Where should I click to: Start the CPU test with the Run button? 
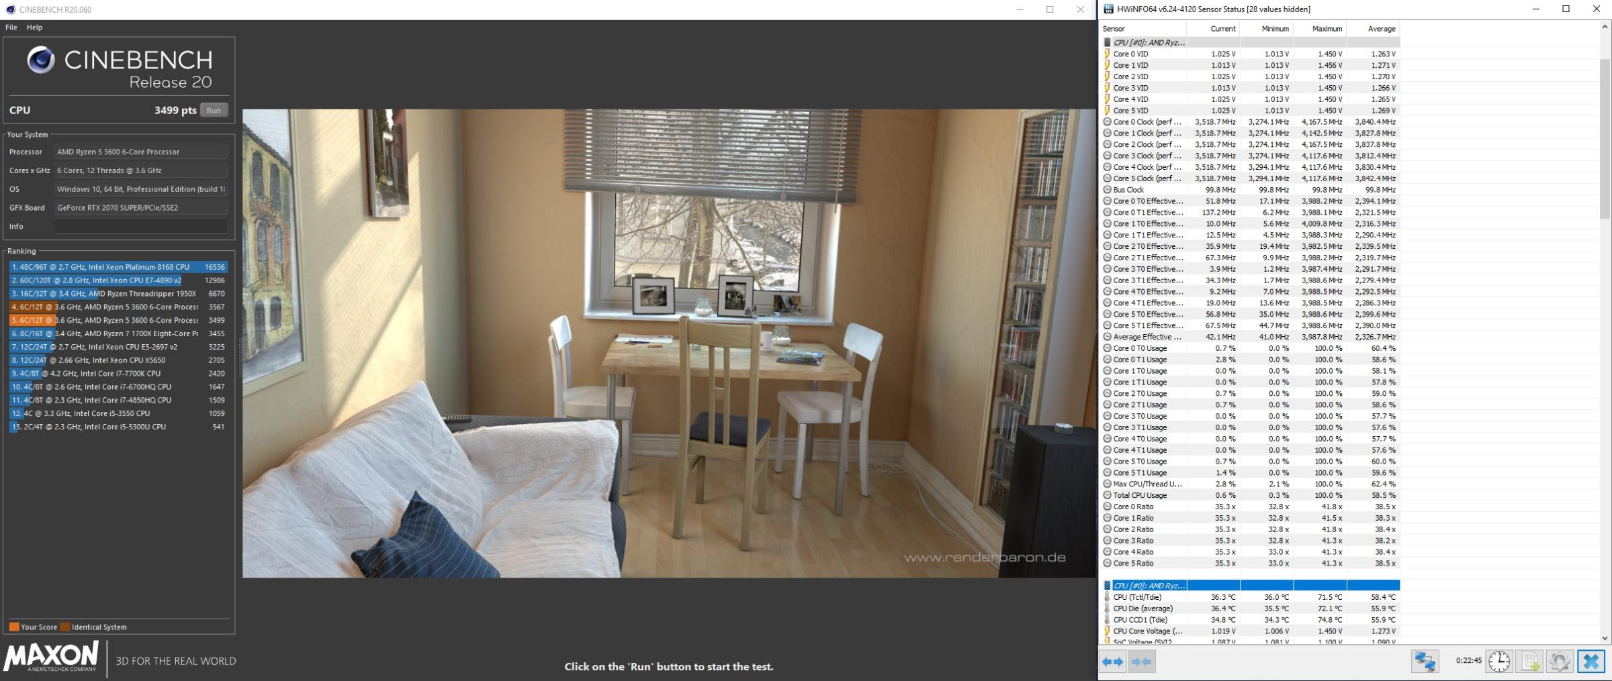point(214,110)
